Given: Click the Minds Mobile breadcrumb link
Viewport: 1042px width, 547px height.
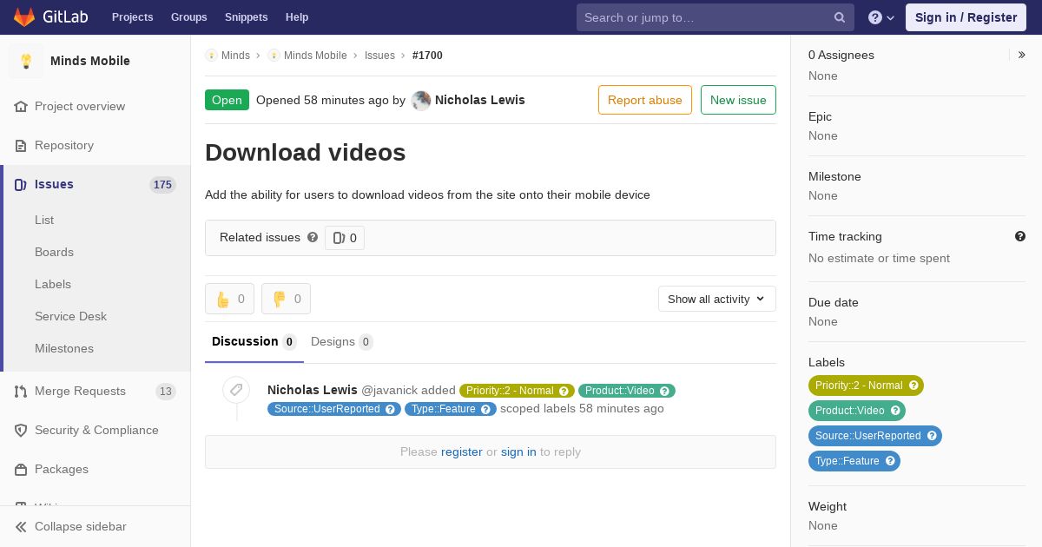Looking at the screenshot, I should click(x=315, y=56).
